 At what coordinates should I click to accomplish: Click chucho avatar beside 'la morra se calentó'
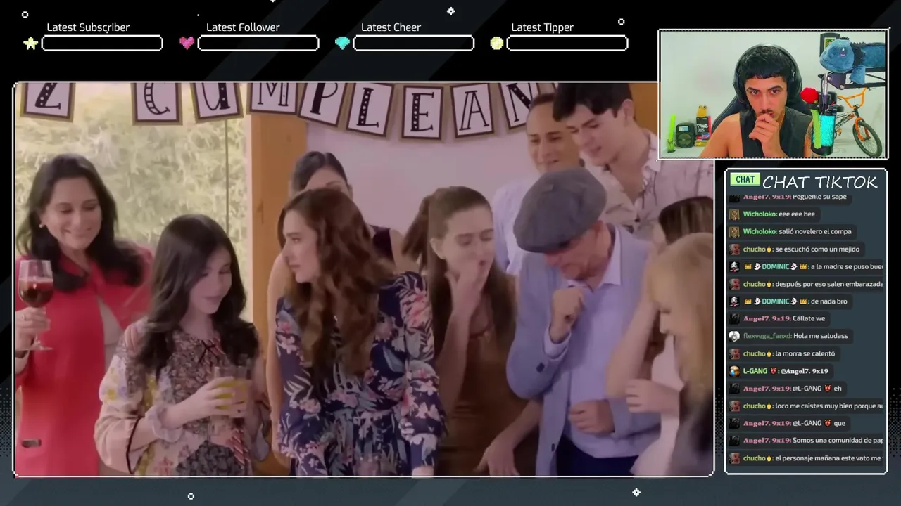pos(734,353)
